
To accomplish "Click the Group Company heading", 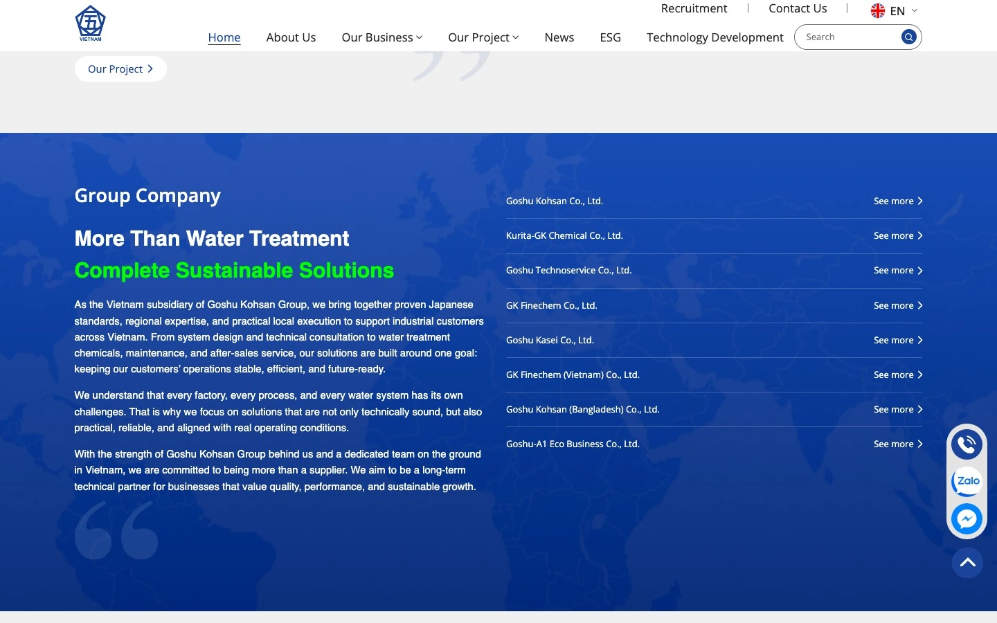I will (147, 196).
